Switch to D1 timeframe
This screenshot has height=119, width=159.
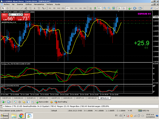(76, 8)
